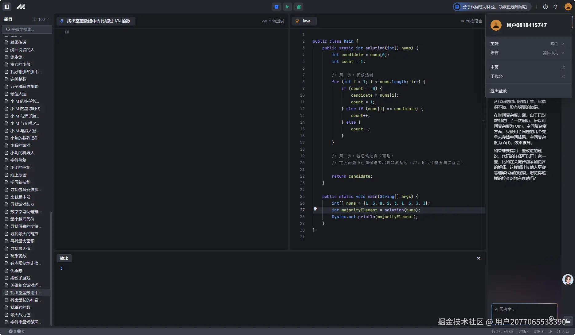The height and width of the screenshot is (335, 575).
Task: Click user avatar in top bar
Action: point(568,7)
